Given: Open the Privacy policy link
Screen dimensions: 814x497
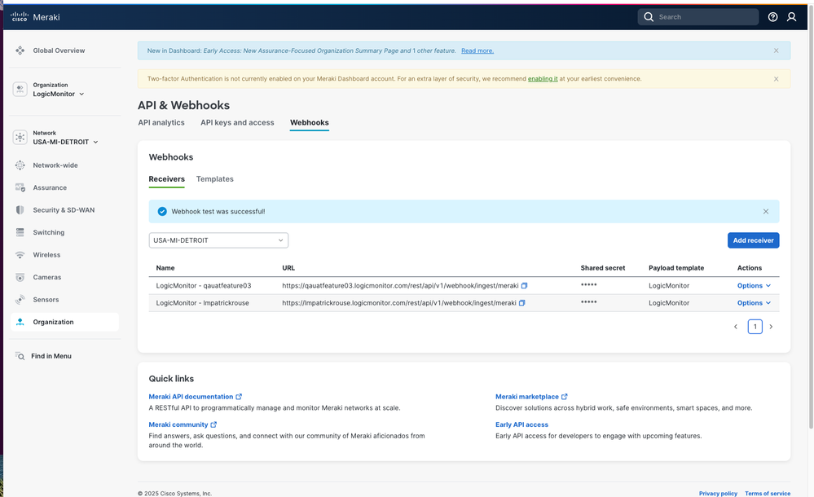Looking at the screenshot, I should 718,494.
